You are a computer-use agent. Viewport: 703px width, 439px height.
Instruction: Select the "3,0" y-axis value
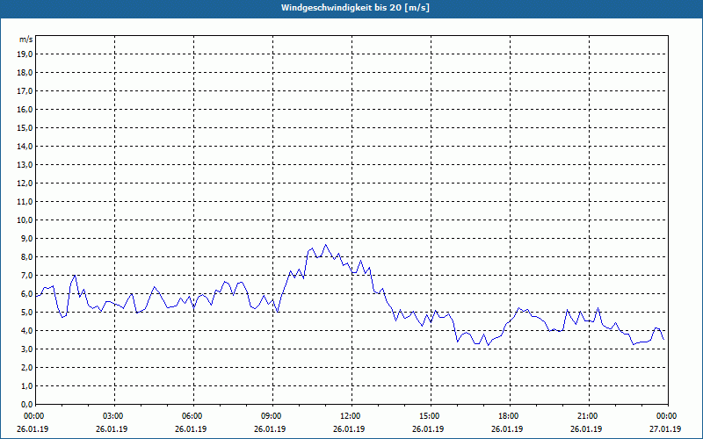27,349
